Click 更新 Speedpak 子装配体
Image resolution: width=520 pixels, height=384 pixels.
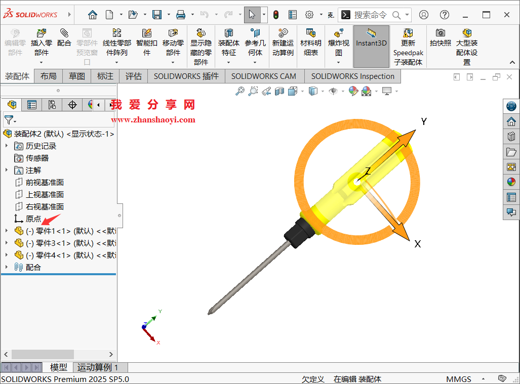408,47
